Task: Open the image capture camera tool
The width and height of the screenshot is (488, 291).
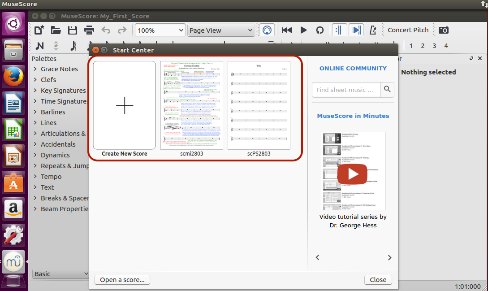Action: tap(444, 30)
